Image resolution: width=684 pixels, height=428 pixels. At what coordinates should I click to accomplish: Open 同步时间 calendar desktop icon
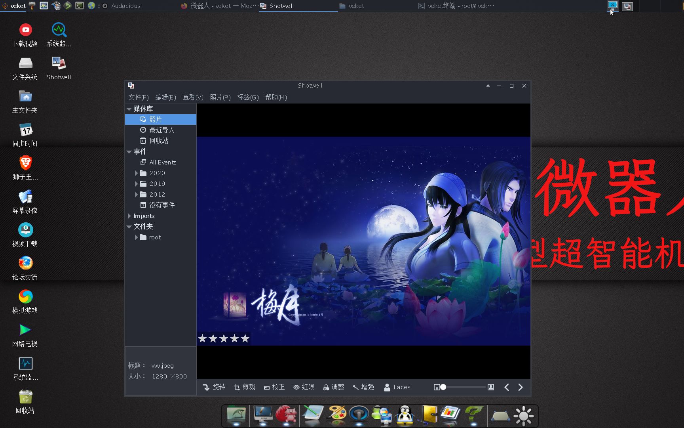[x=25, y=135]
